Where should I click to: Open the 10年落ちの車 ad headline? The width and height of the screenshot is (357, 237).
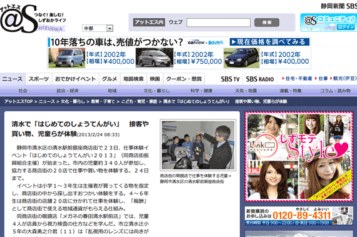point(116,42)
